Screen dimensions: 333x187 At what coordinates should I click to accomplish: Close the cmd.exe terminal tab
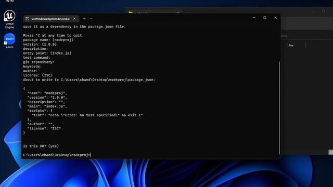74,19
